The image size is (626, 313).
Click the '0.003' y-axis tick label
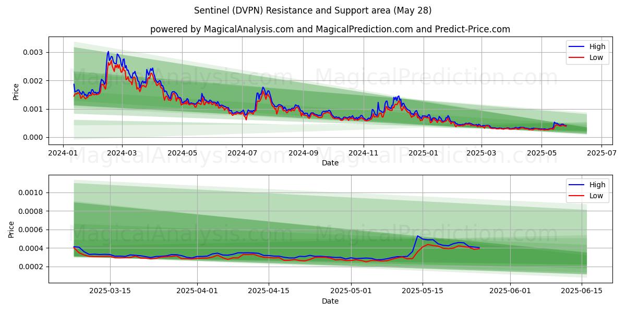coord(34,53)
